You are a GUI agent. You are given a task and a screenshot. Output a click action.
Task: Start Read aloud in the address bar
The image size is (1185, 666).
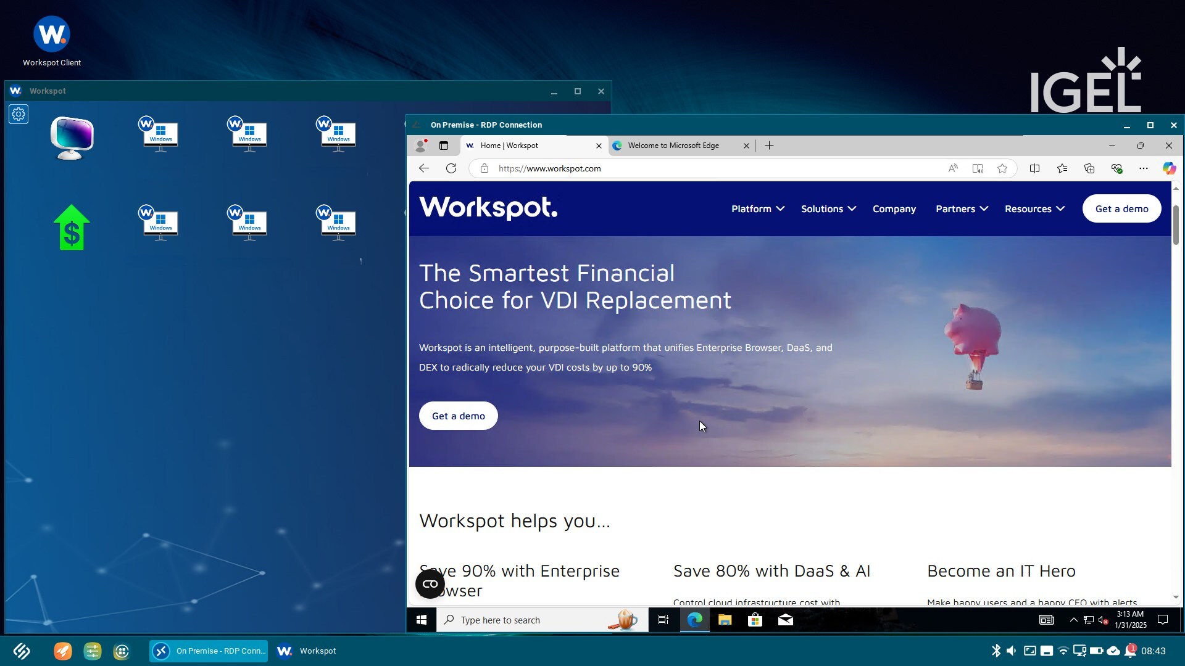click(953, 168)
